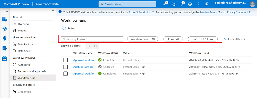Open the data policy icon in left rail
257x98 pixels.
click(5, 48)
